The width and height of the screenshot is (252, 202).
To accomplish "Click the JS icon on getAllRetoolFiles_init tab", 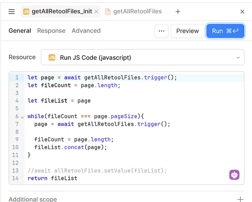I will pyautogui.click(x=26, y=12).
